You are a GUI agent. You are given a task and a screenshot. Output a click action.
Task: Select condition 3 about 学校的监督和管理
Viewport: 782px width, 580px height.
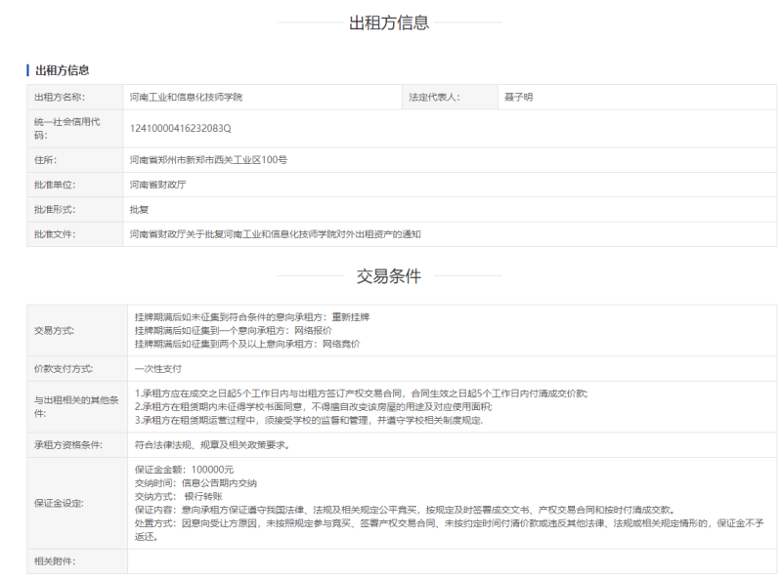coord(309,421)
